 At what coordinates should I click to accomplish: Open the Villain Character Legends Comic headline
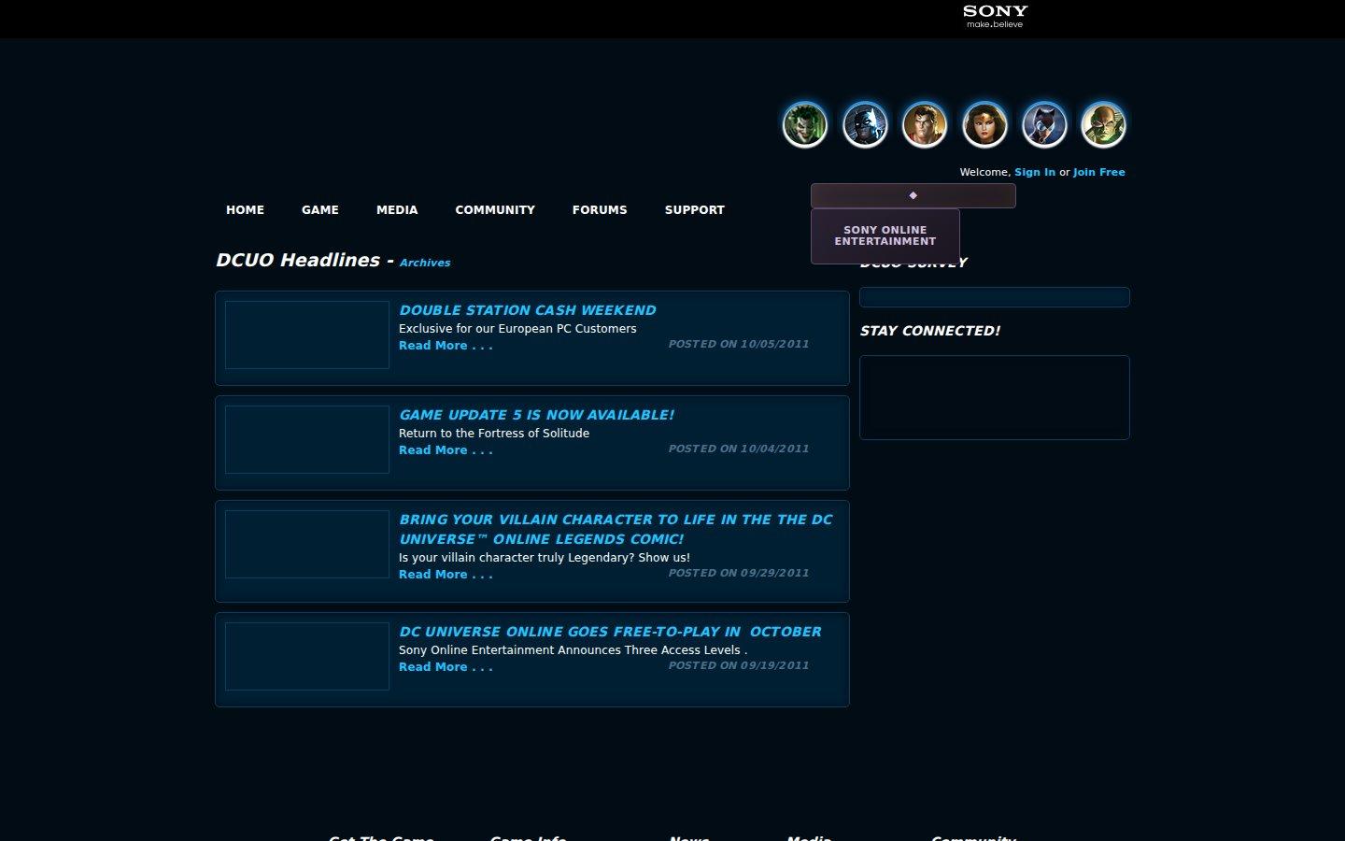(x=616, y=529)
